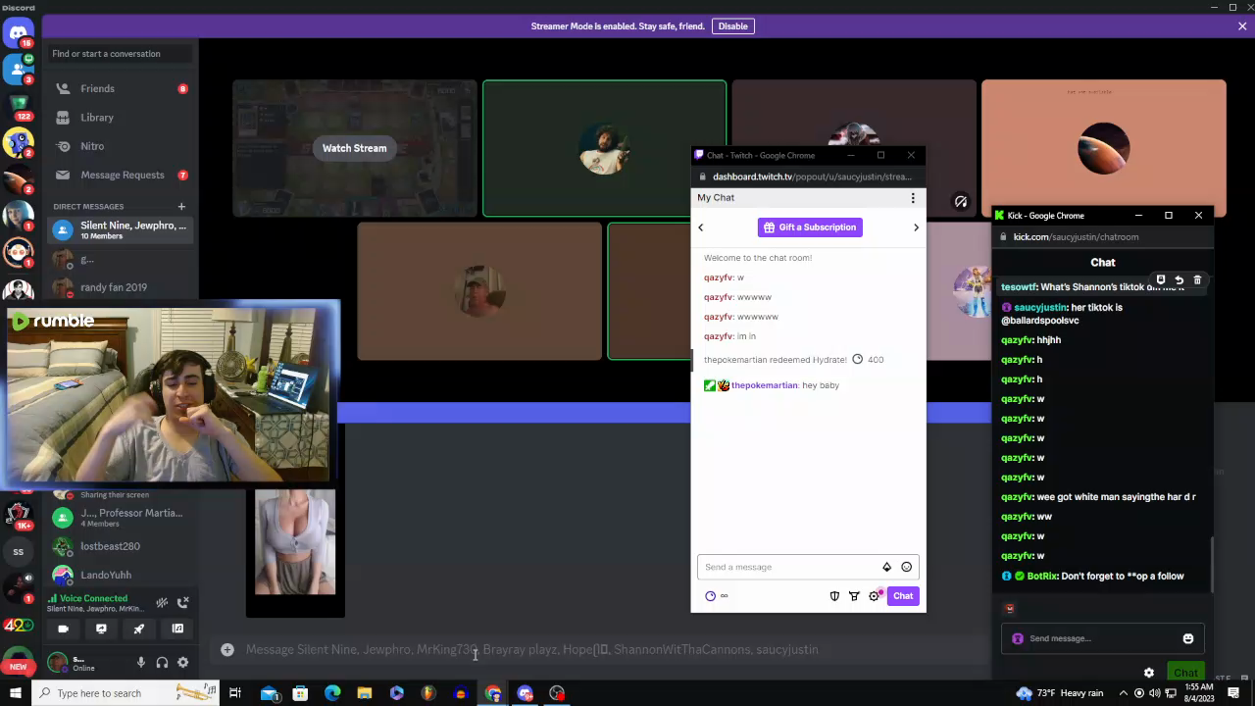Open Twitch emote picker
This screenshot has height=706, width=1255.
[907, 567]
